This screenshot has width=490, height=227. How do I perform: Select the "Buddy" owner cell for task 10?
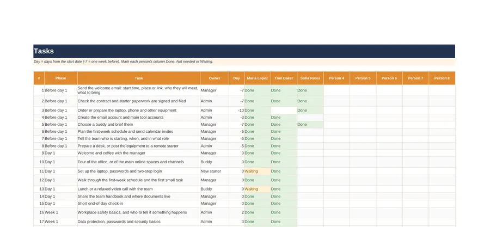pos(215,162)
